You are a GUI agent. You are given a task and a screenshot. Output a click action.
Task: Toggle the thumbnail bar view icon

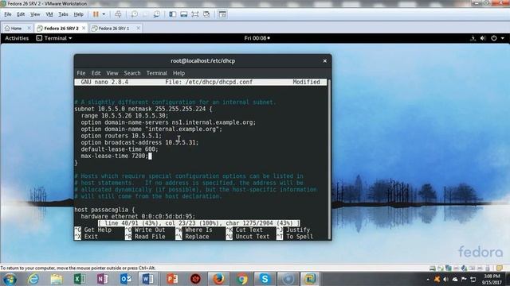click(184, 14)
